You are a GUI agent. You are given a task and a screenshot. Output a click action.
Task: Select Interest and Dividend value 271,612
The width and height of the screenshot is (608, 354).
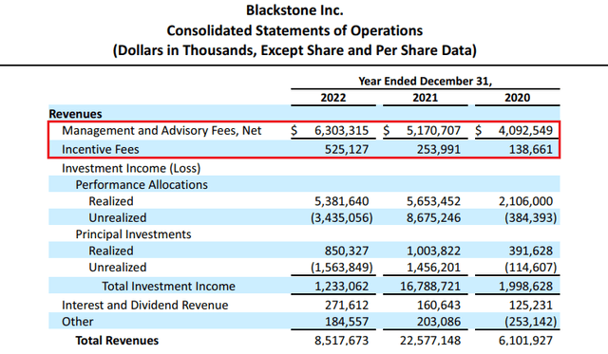pos(347,306)
